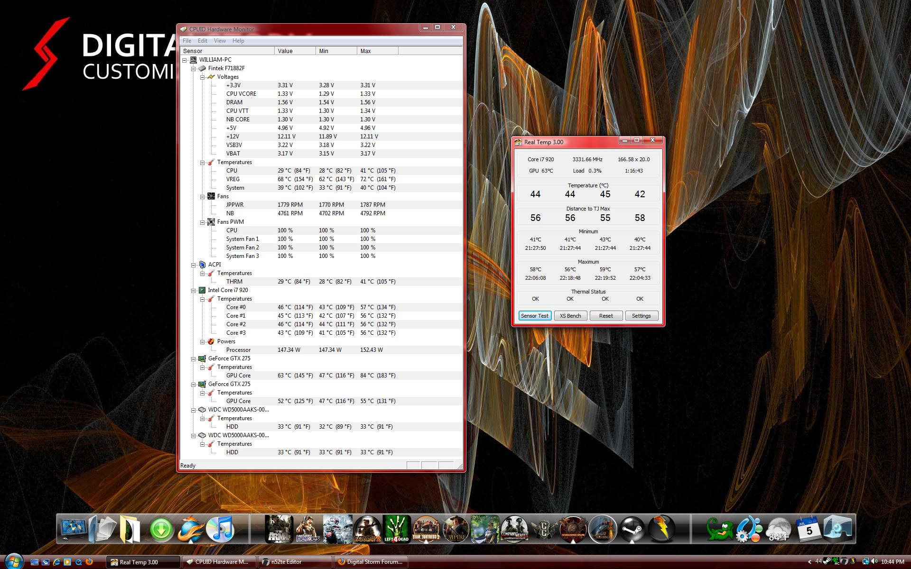Launch Crysis from the dock

click(338, 529)
